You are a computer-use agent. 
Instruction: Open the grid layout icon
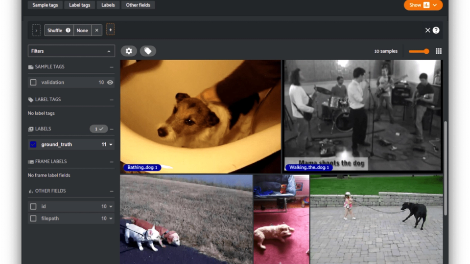click(439, 51)
